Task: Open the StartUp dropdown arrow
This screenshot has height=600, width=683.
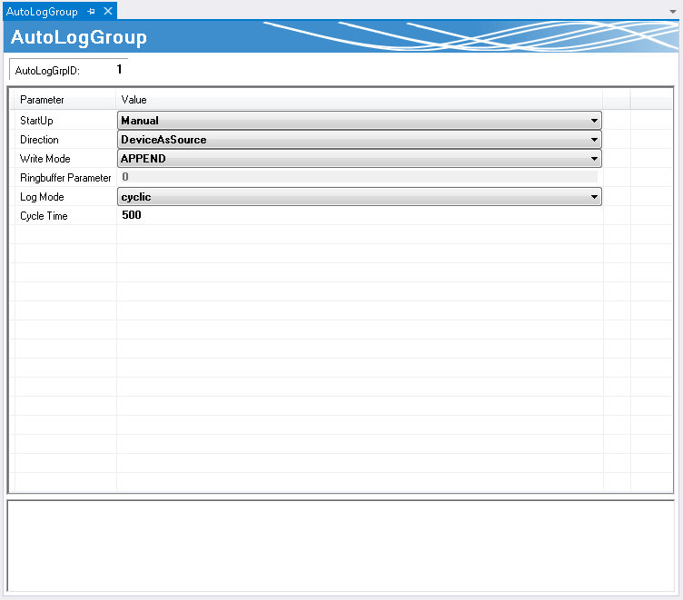Action: [594, 121]
